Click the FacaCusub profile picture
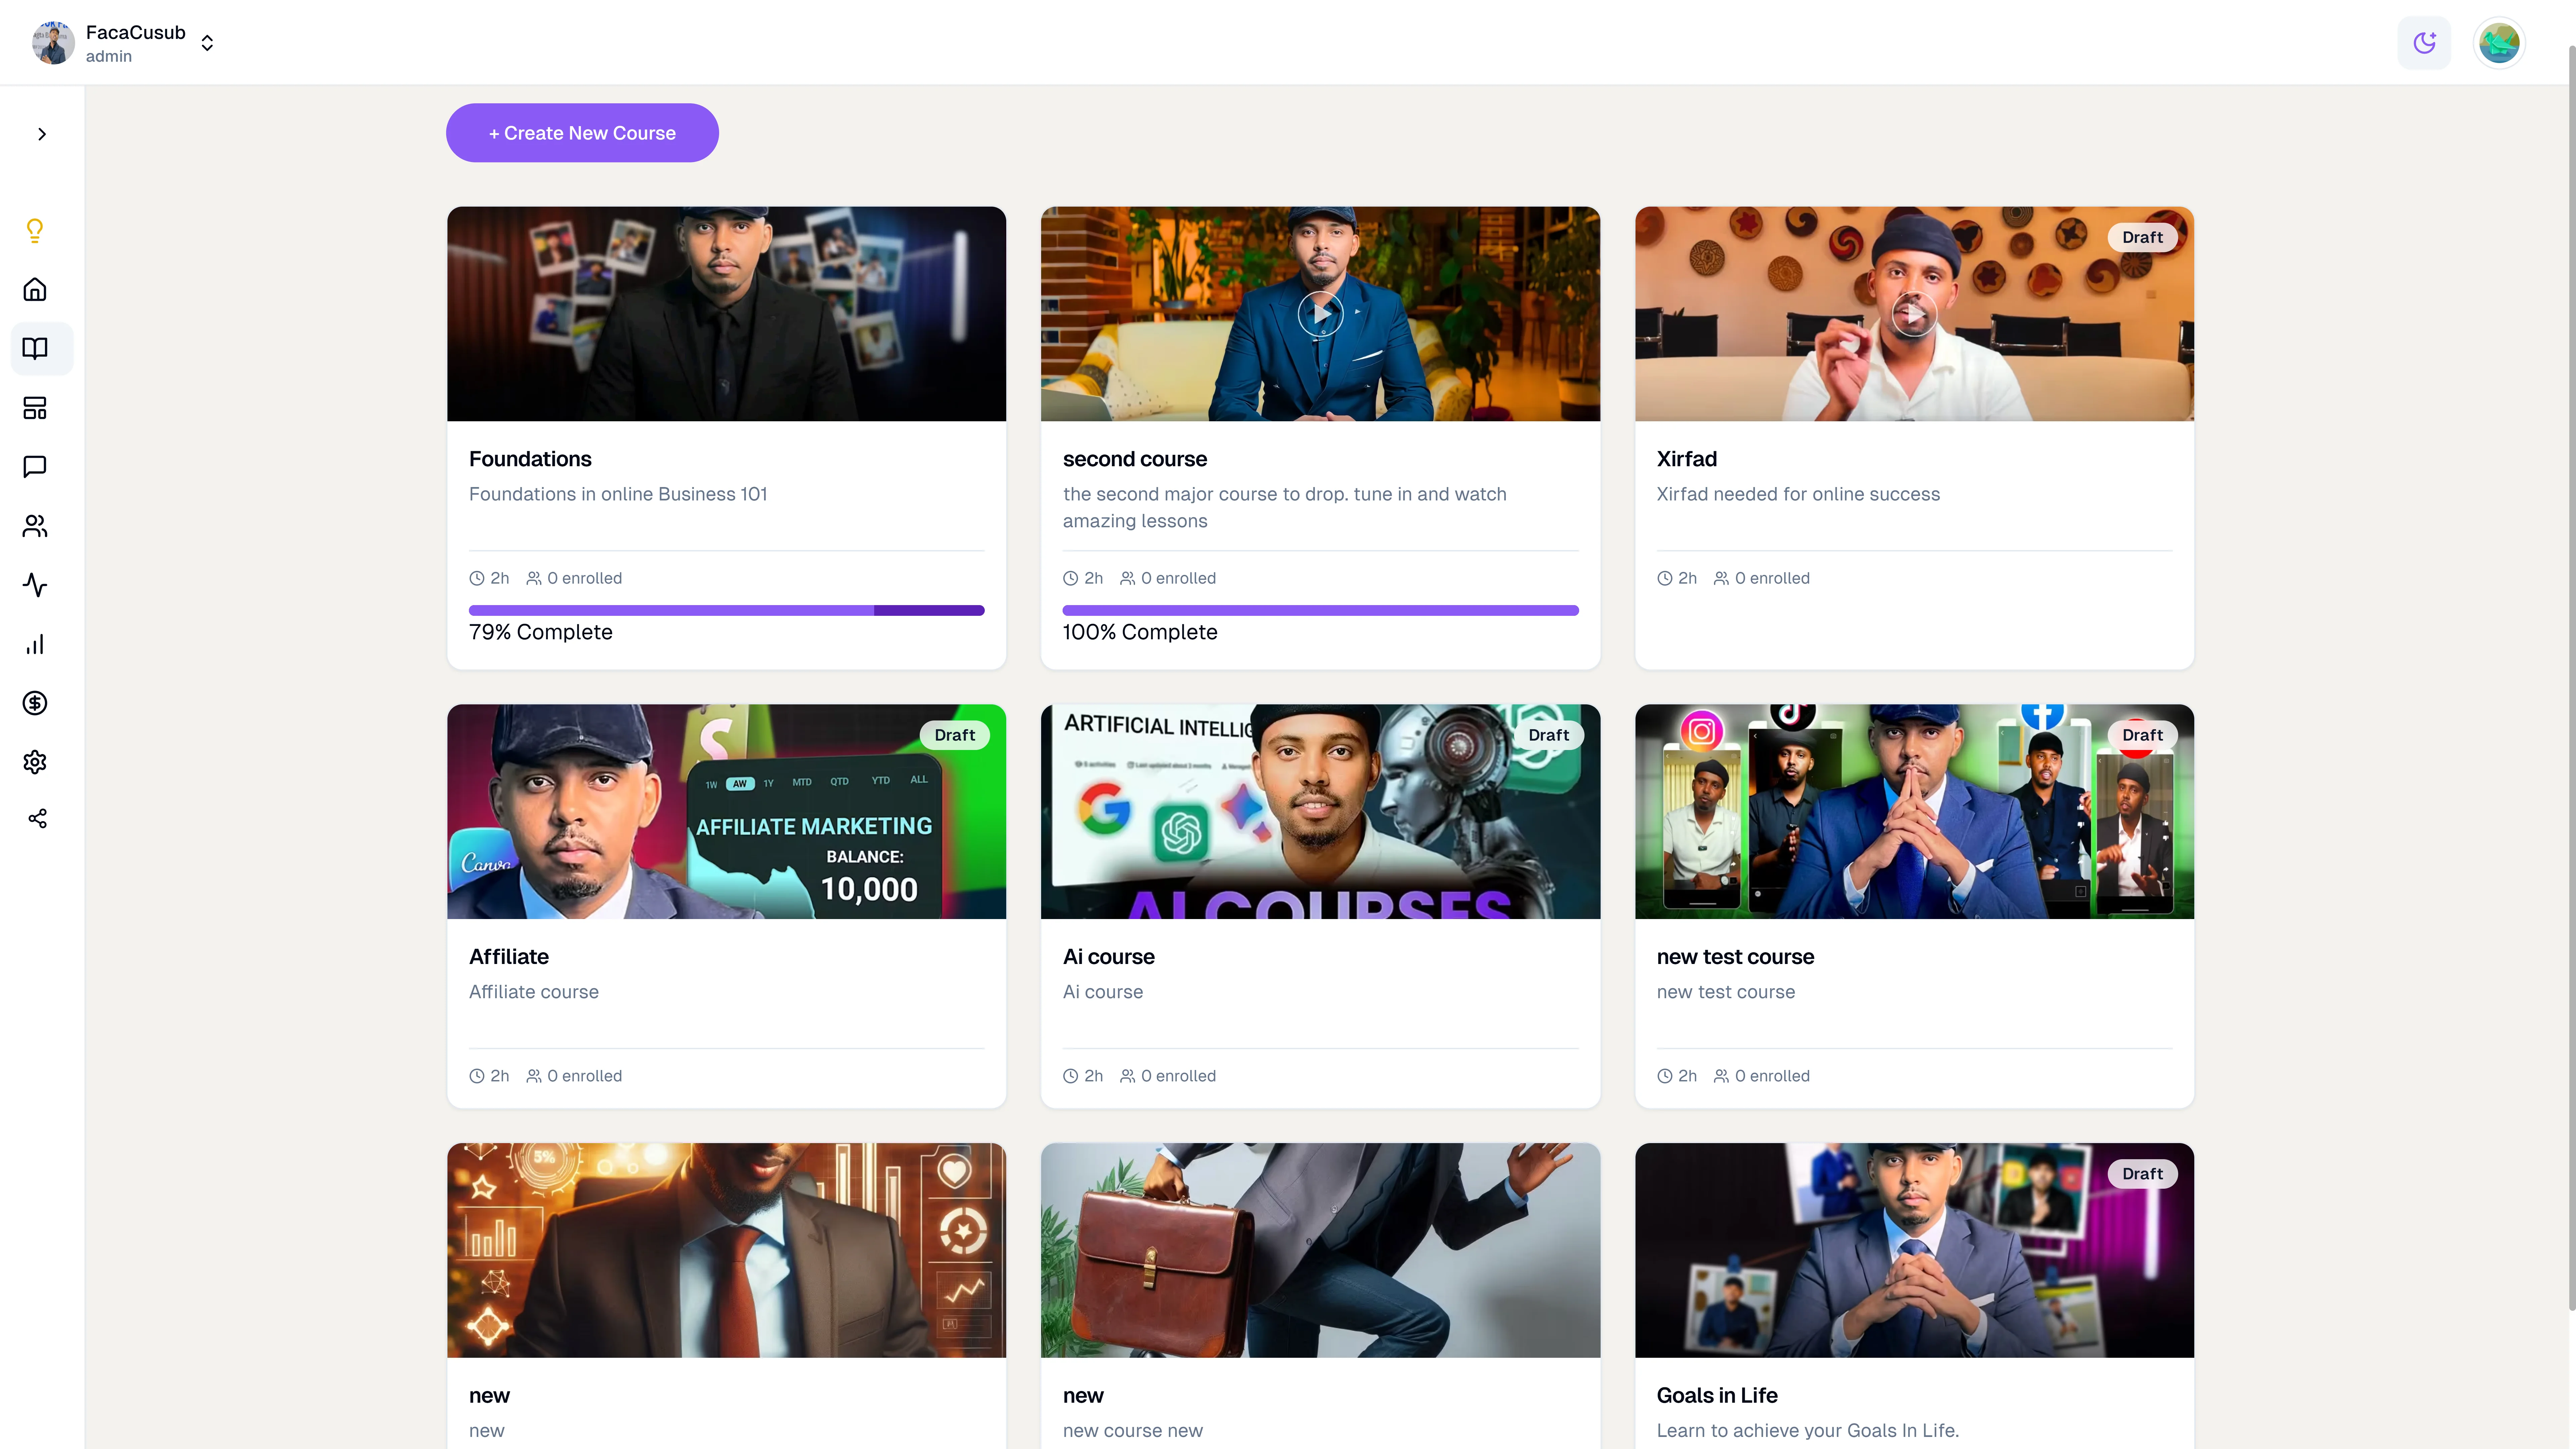Viewport: 2576px width, 1449px height. coord(53,43)
